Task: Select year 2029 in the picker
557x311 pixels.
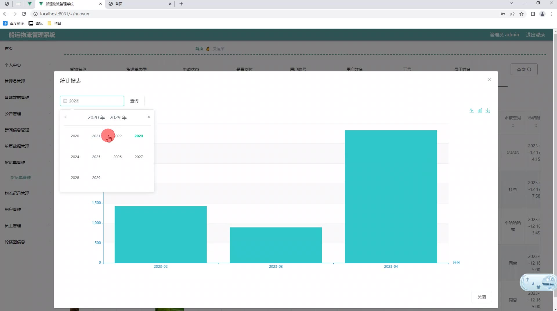Action: coord(96,178)
